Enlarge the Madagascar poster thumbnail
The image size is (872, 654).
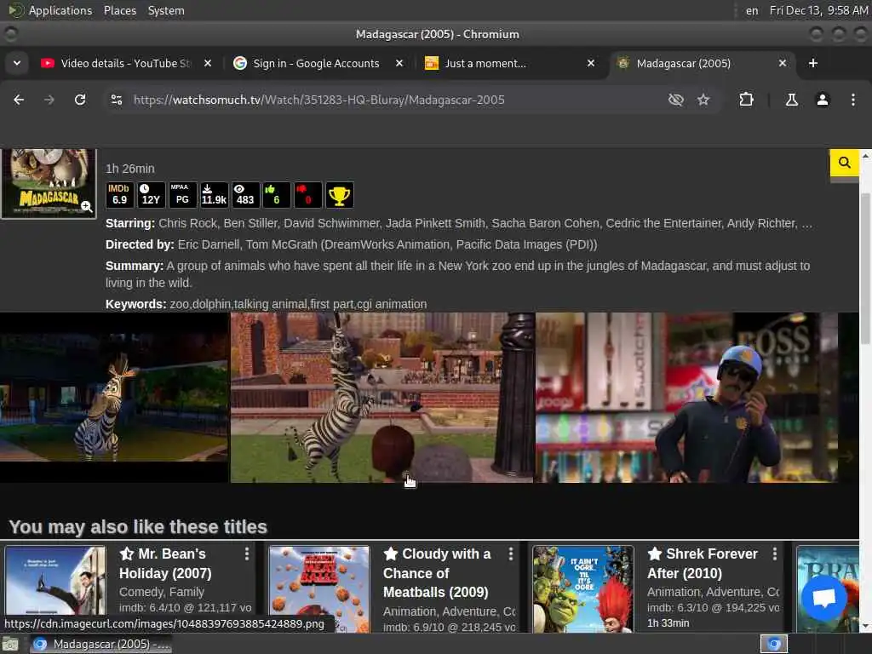click(49, 183)
